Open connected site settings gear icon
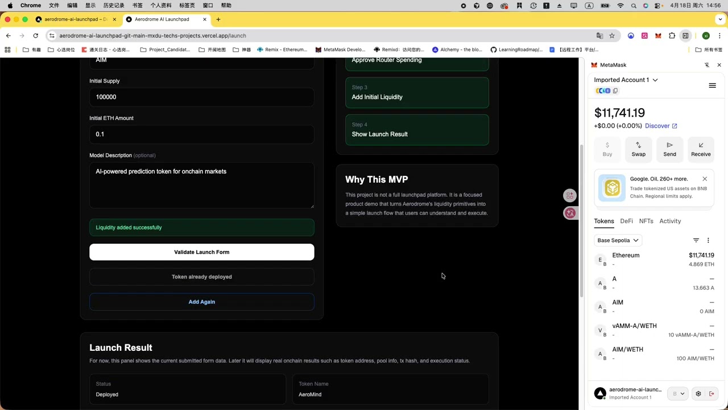Screen dimensions: 728x410 pyautogui.click(x=698, y=393)
